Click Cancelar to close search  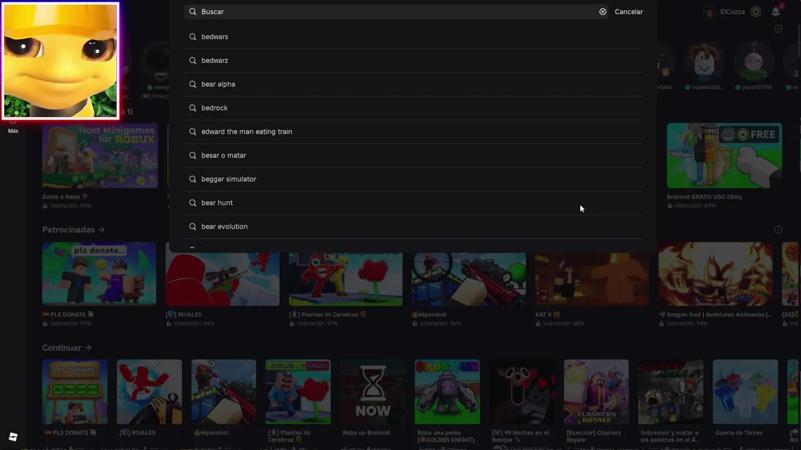(628, 12)
